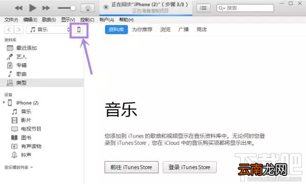Viewport: 306px width, 184px height.
Task: Expand the 音乐播放列表 section chevron
Action: pos(32,167)
